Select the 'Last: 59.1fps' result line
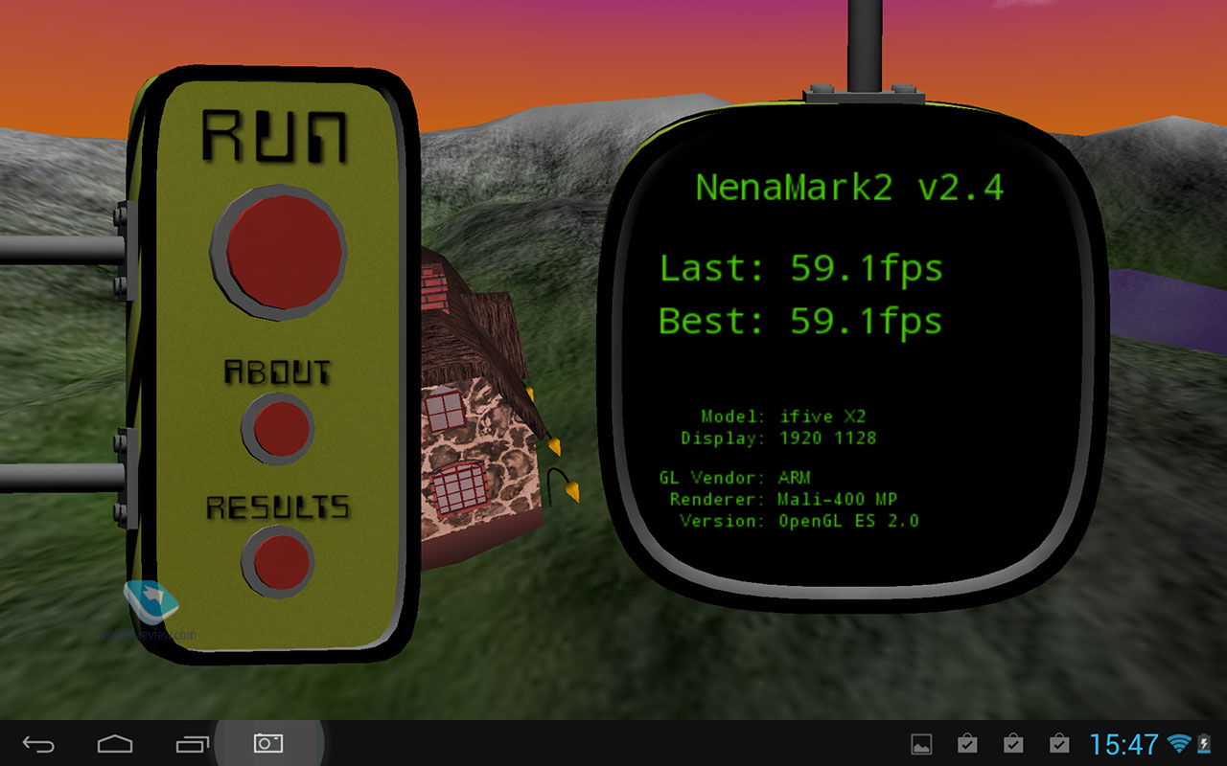 click(x=801, y=269)
